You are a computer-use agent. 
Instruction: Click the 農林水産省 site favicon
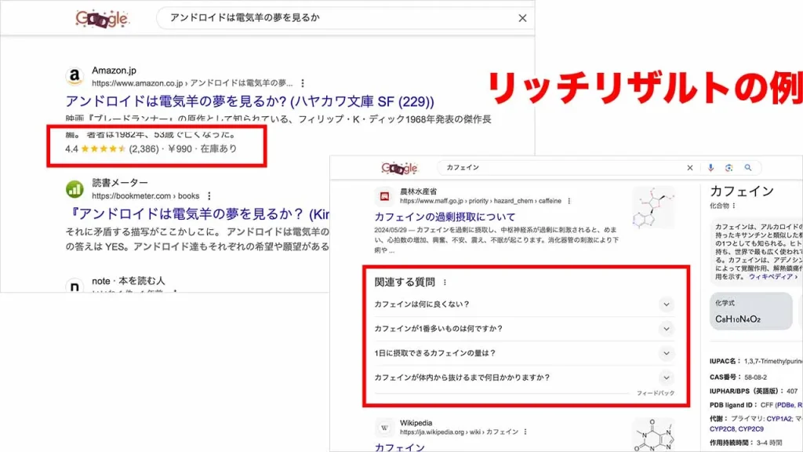tap(384, 195)
